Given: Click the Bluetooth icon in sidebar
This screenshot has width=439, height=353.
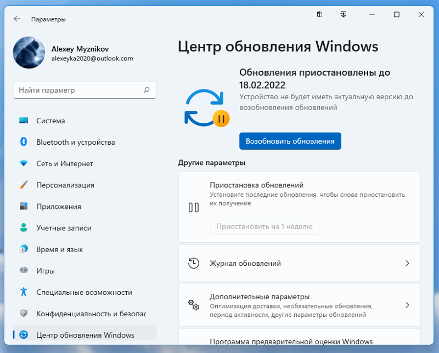Looking at the screenshot, I should (x=24, y=142).
